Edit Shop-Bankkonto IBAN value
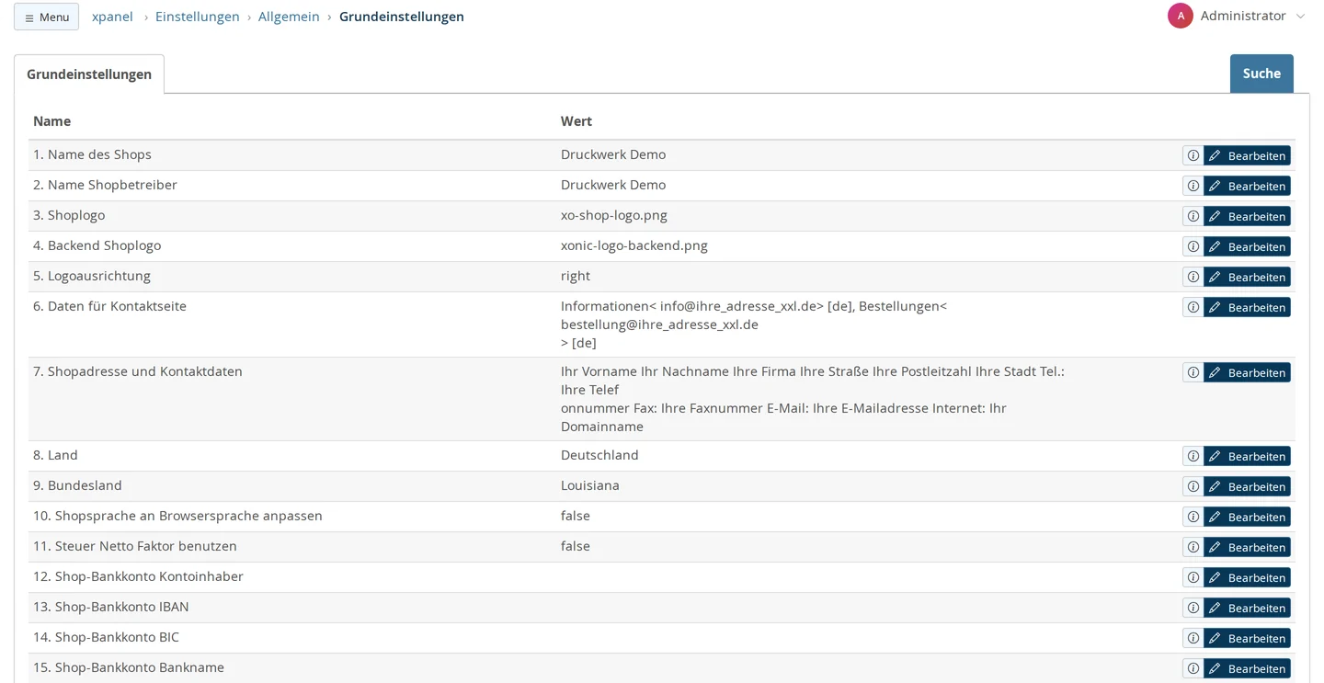The image size is (1324, 683). click(x=1247, y=608)
